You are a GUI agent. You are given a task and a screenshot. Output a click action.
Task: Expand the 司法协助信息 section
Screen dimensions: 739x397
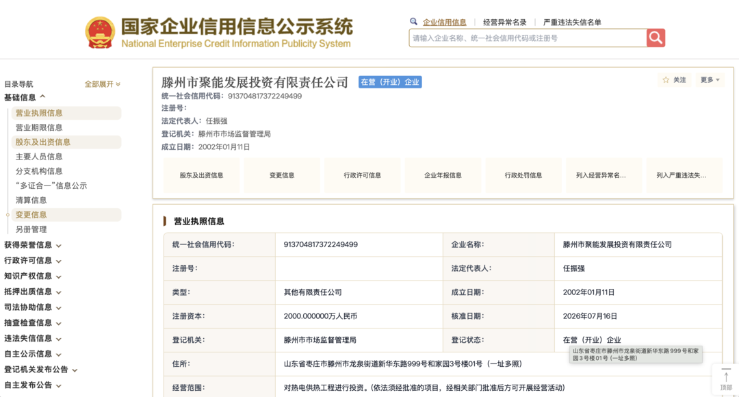[x=33, y=307]
